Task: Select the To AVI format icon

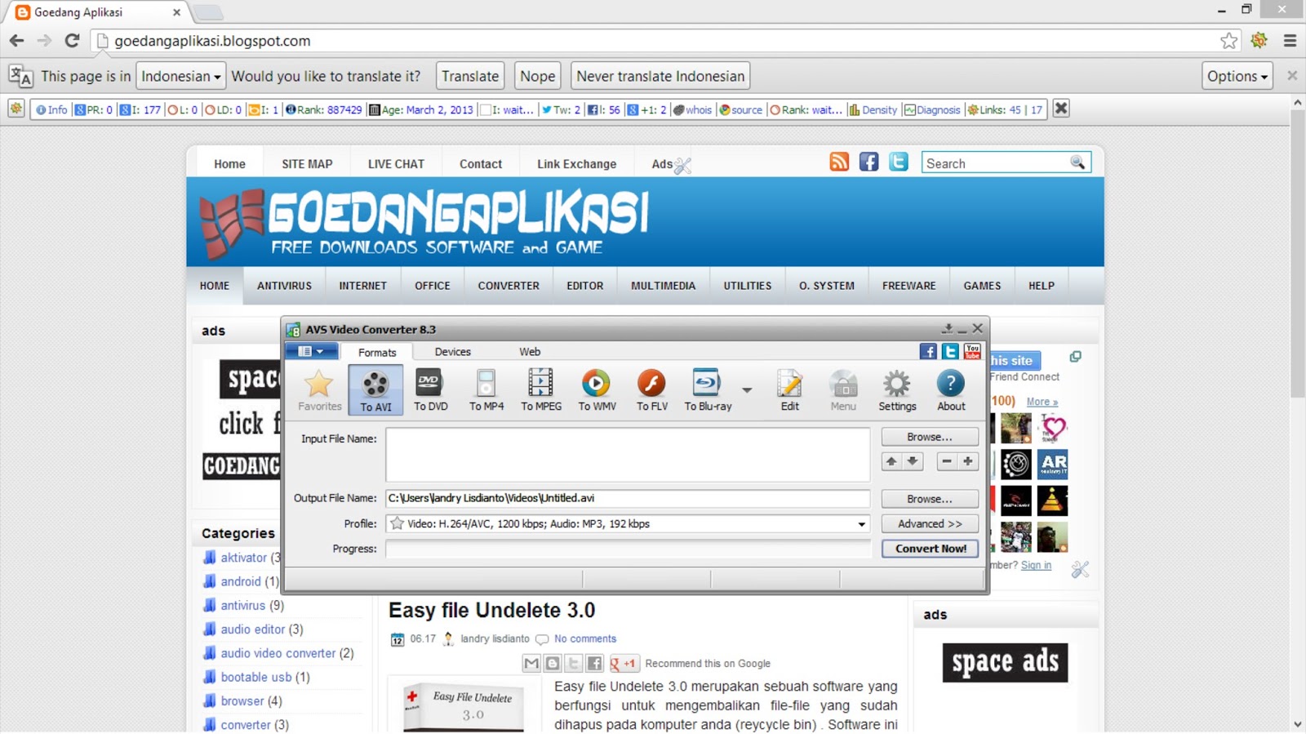Action: (x=375, y=389)
